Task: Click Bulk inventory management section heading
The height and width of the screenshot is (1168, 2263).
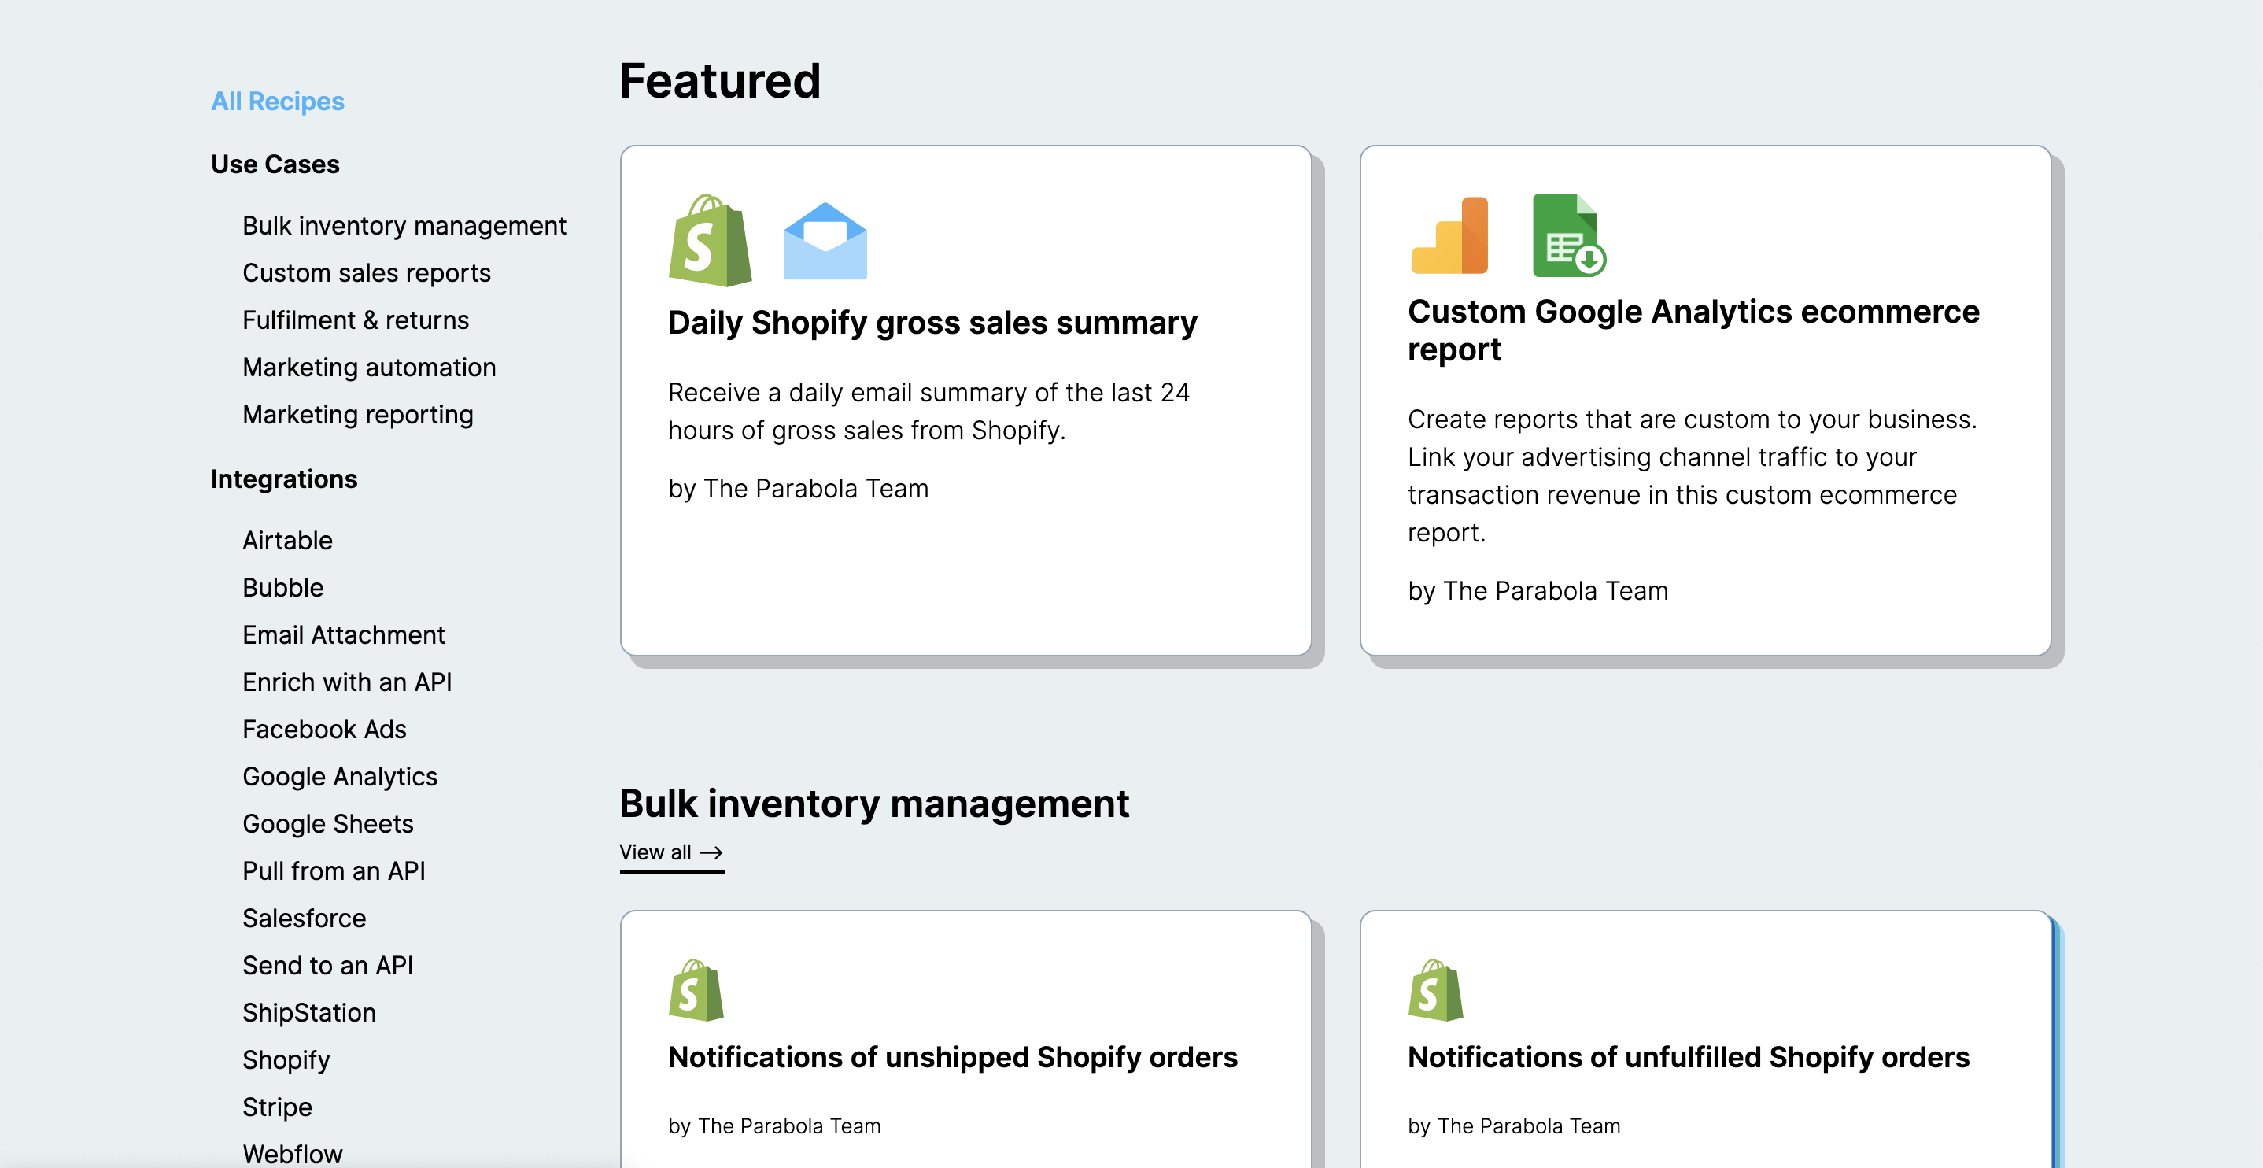Action: (x=874, y=804)
